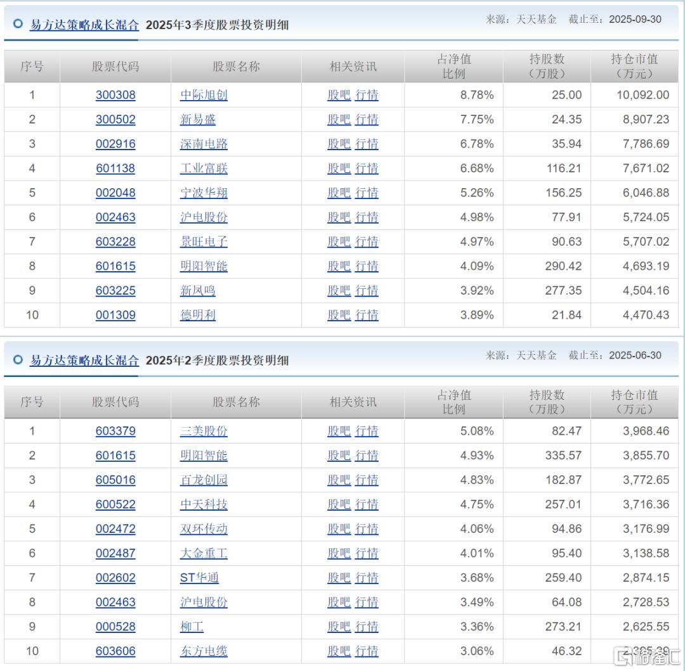Open 行情 for 双环传动
The height and width of the screenshot is (671, 685).
pyautogui.click(x=367, y=529)
